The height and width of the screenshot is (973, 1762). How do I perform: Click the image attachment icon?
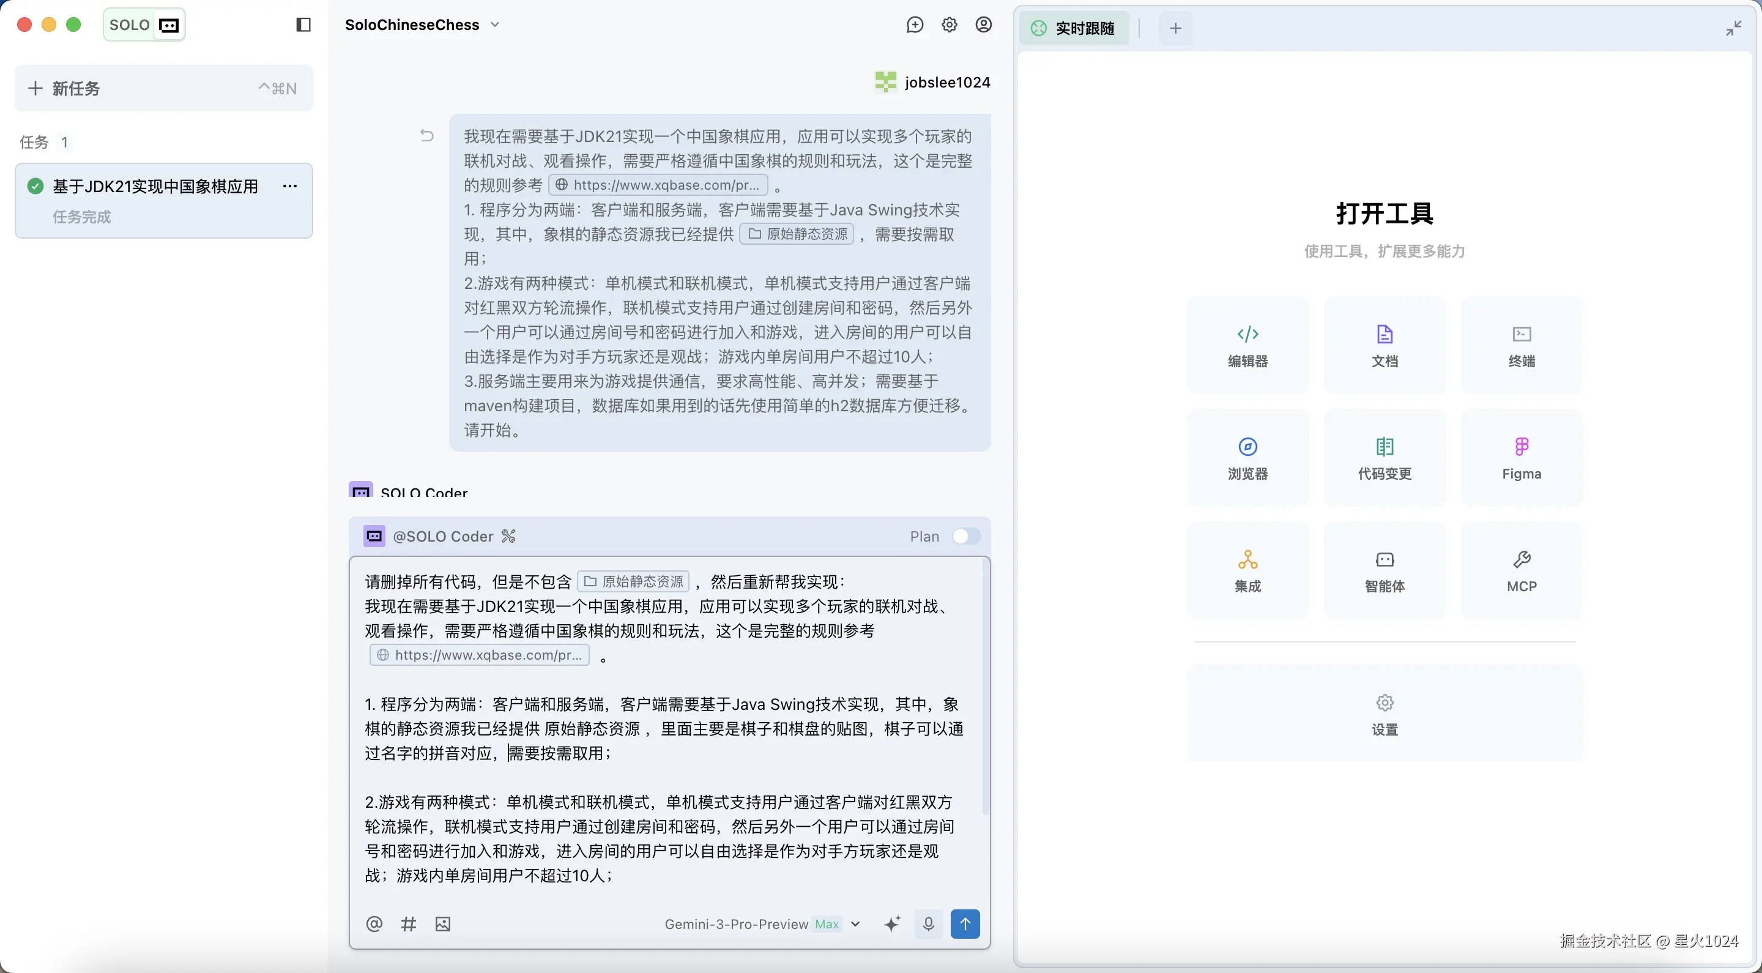pyautogui.click(x=442, y=925)
